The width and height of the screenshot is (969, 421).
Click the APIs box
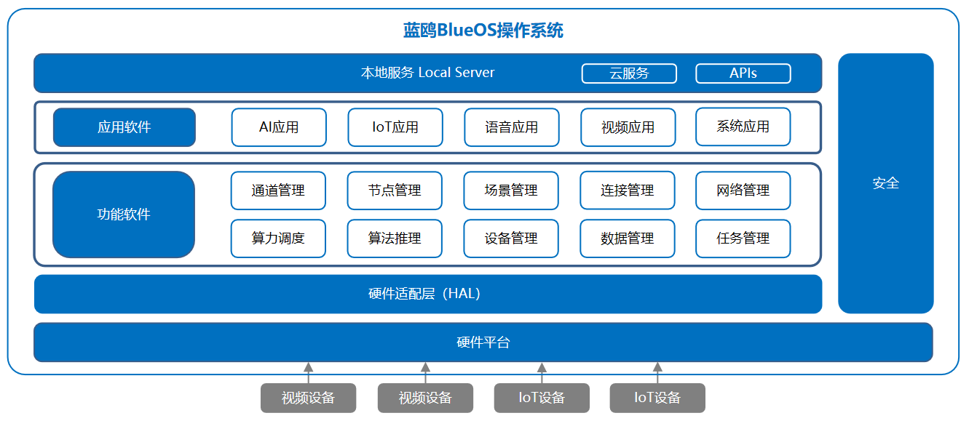coord(743,73)
